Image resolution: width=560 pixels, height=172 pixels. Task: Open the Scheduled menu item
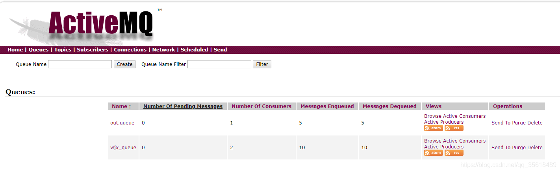[x=194, y=50]
